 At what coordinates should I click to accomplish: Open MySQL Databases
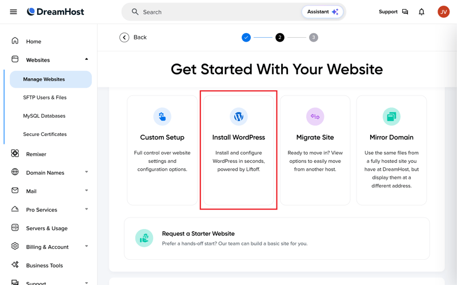(45, 116)
